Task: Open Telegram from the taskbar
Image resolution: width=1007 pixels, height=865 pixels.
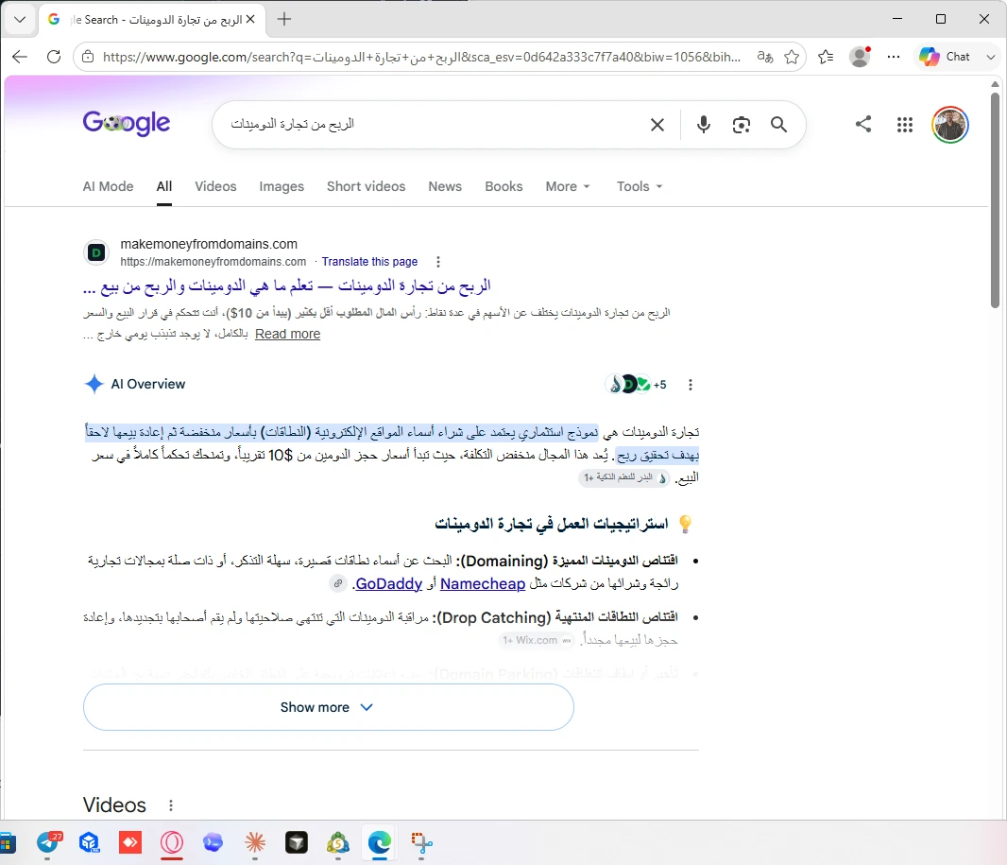Action: [x=49, y=842]
